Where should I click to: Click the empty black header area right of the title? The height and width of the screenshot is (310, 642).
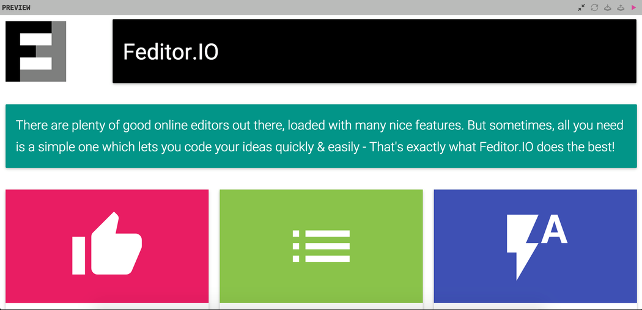(428, 51)
